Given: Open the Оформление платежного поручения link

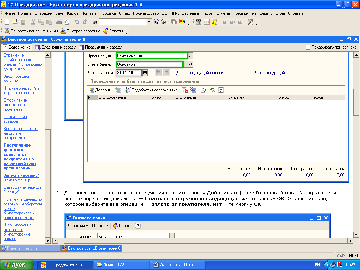Looking at the screenshot, I should pyautogui.click(x=15, y=105).
